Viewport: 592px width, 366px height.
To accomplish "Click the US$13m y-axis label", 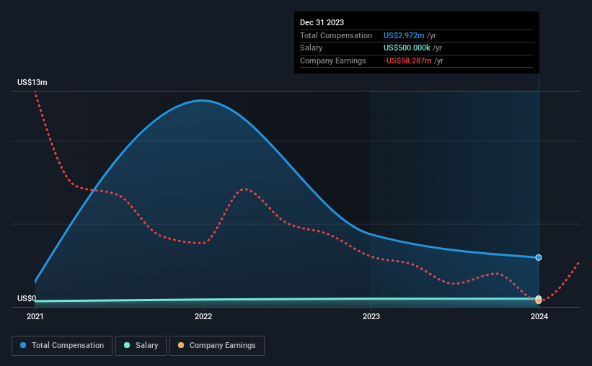I will click(32, 82).
